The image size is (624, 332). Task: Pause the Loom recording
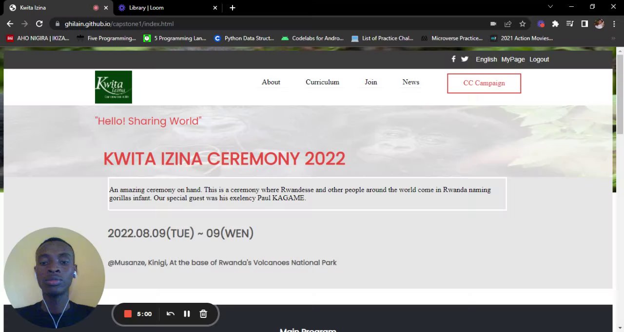tap(187, 314)
